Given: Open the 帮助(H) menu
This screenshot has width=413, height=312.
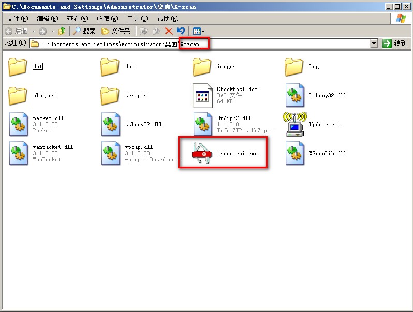Looking at the screenshot, I should tap(168, 19).
